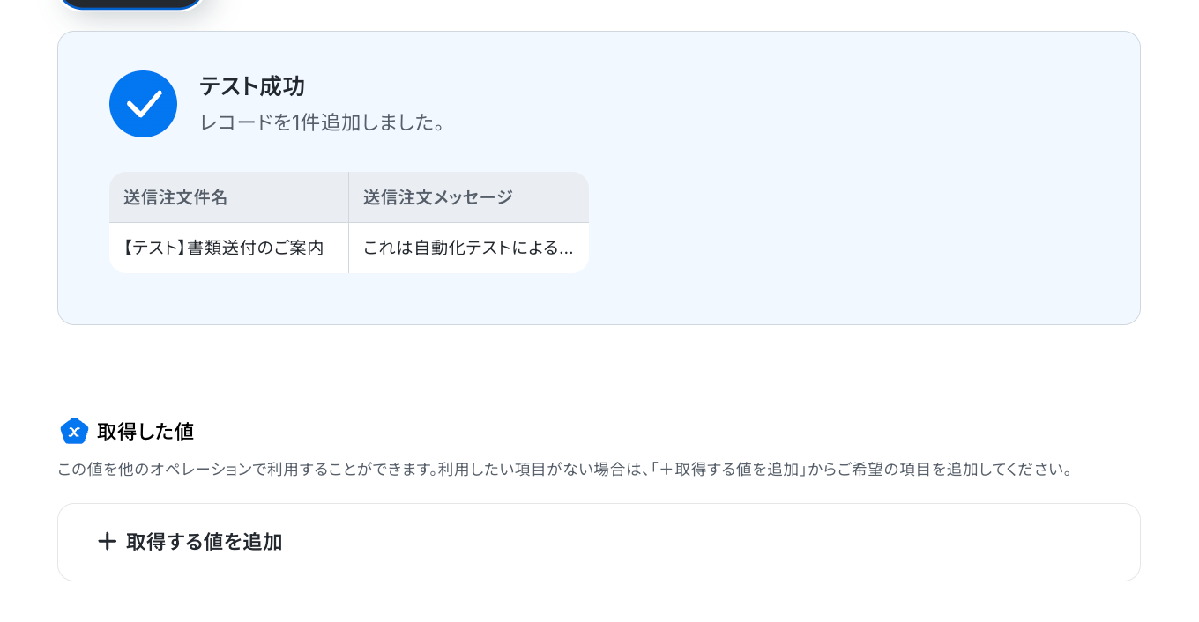Viewport: 1199px width, 622px height.
Task: Click the blue checkmark success icon
Action: pos(143,104)
